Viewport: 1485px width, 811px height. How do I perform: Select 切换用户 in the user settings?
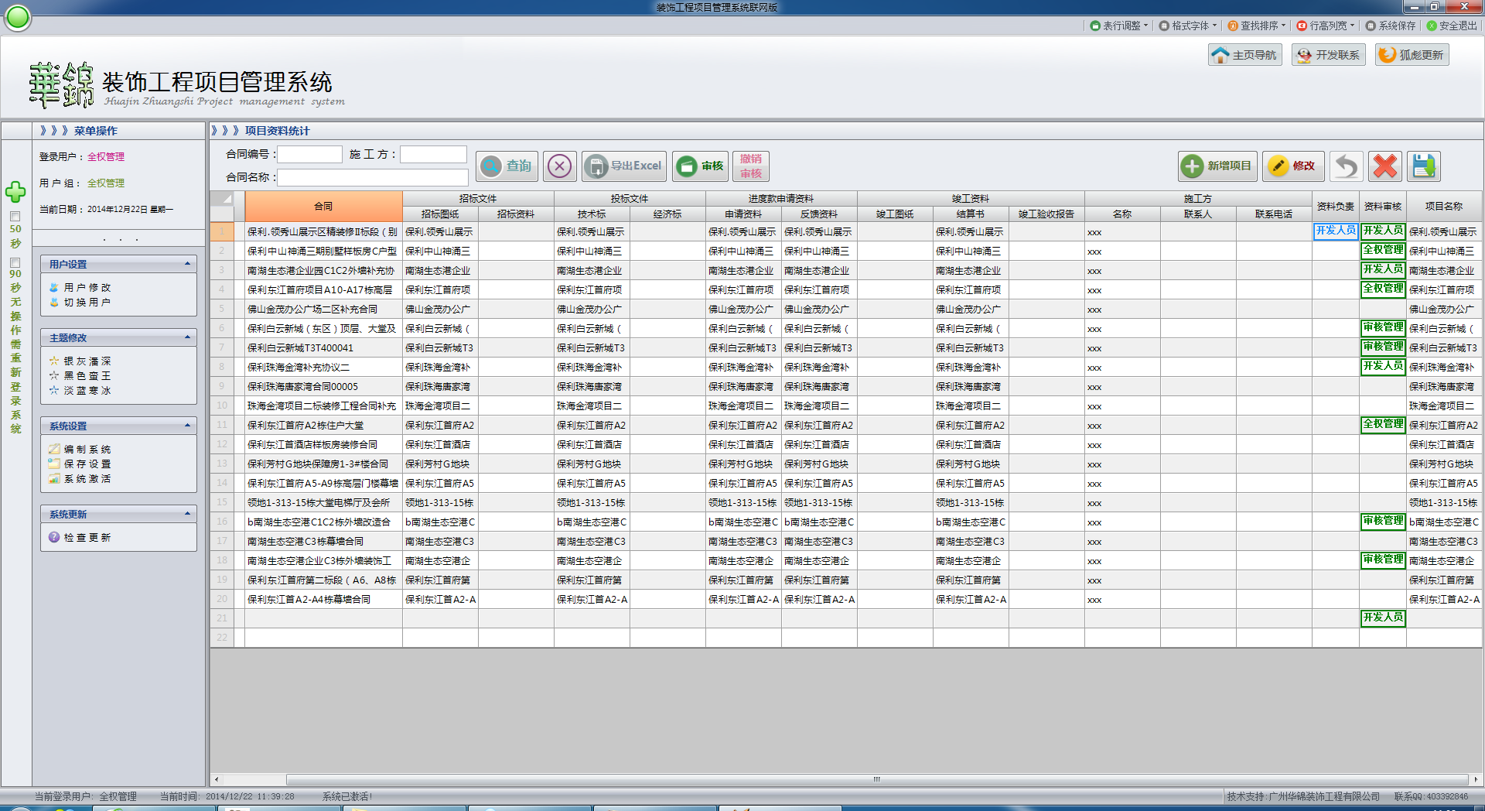click(x=87, y=303)
